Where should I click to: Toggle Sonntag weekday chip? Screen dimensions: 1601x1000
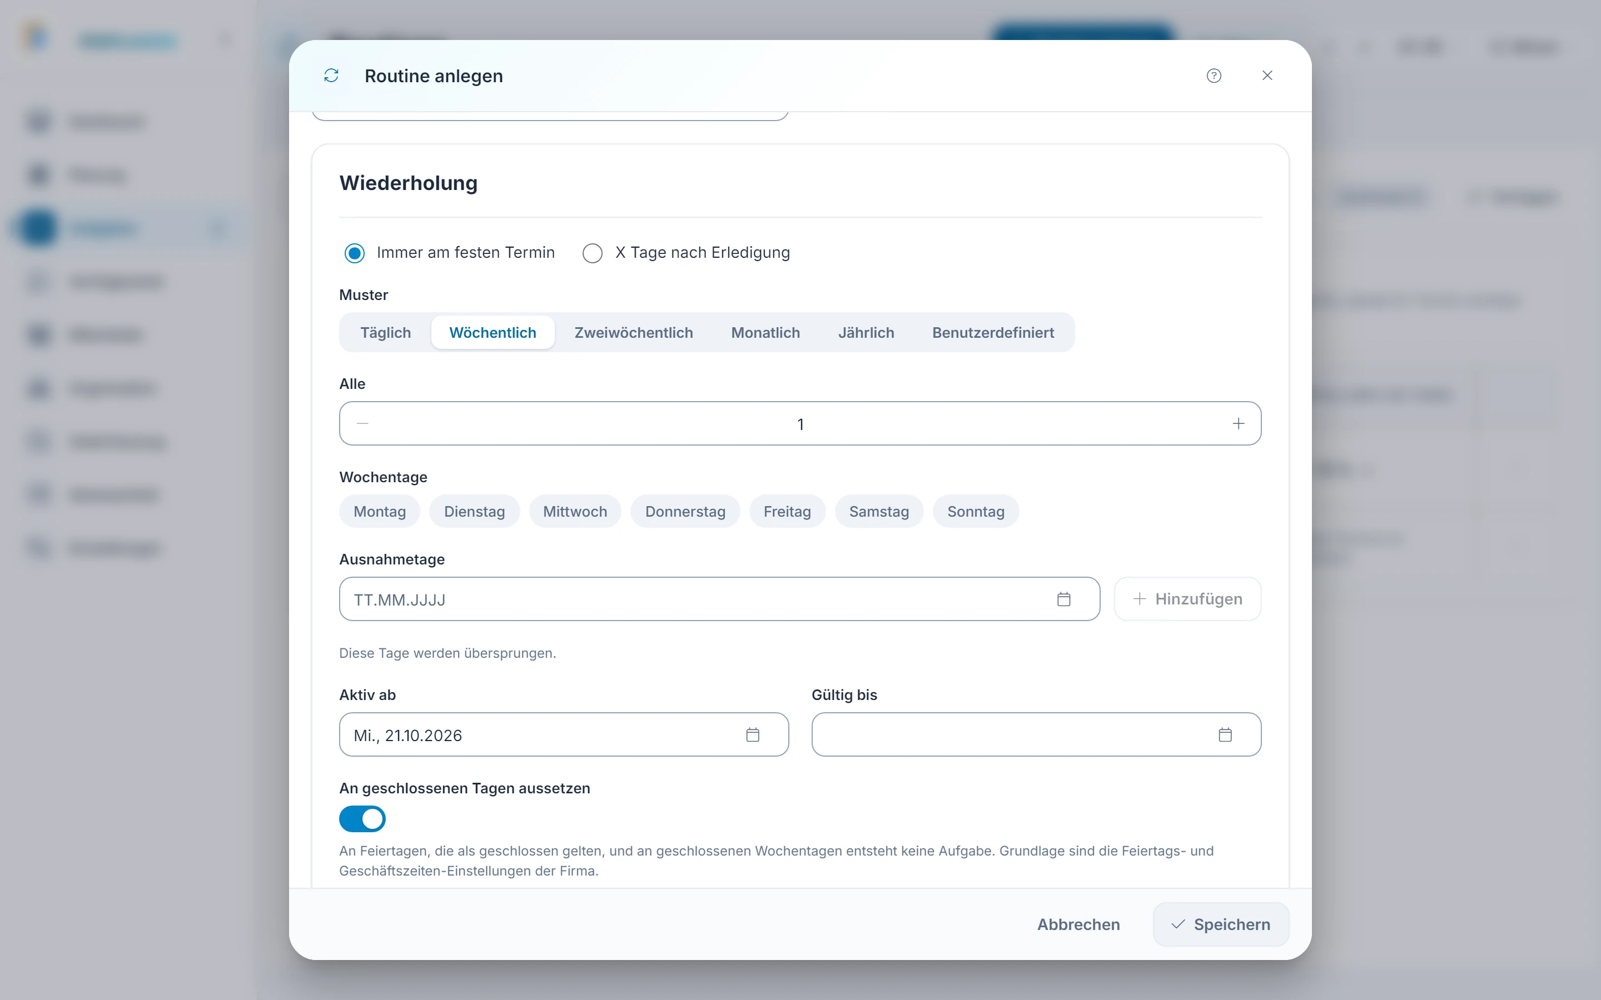975,511
